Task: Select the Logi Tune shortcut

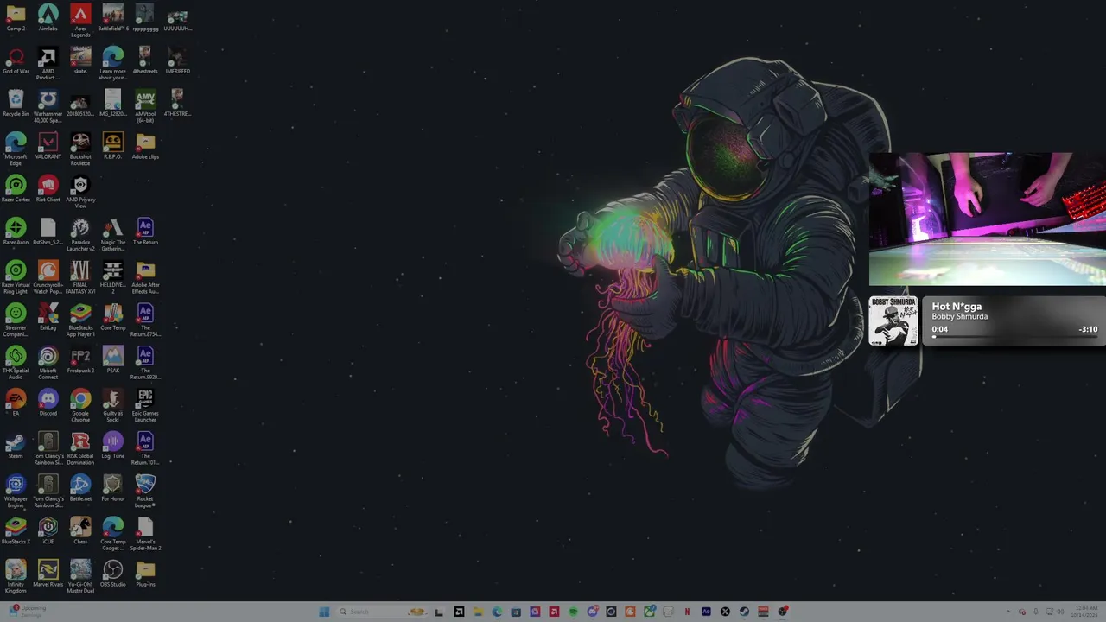Action: (x=112, y=445)
